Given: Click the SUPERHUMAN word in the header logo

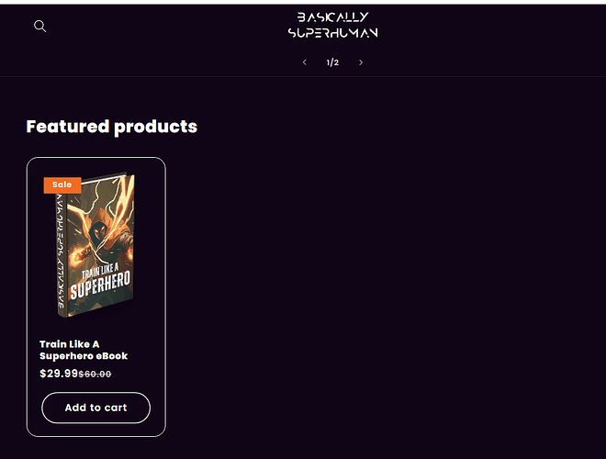Looking at the screenshot, I should point(332,33).
